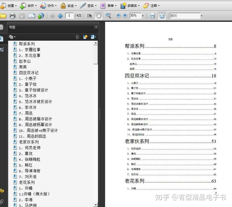
Task: Select the Marquee Zoom tool
Action: (x=108, y=15)
